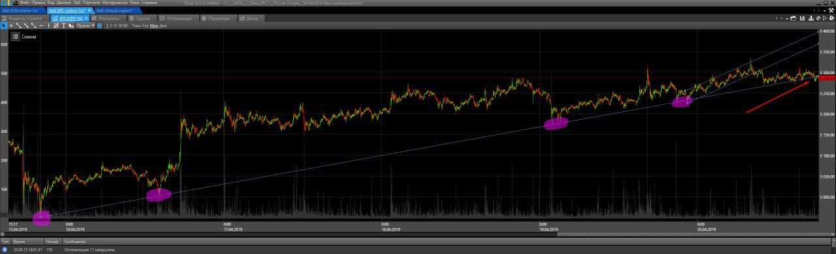The height and width of the screenshot is (254, 836).
Task: Open the Редактор (Скрипт) tab
Action: [x=24, y=18]
